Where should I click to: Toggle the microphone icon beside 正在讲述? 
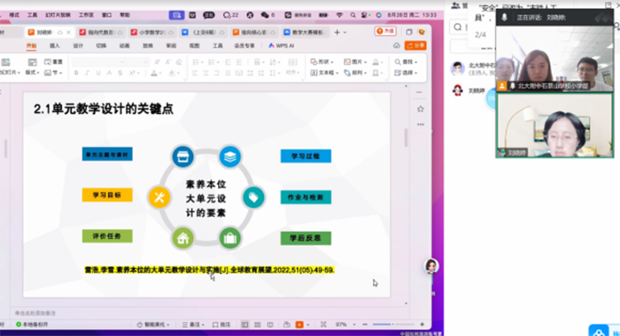pos(505,18)
